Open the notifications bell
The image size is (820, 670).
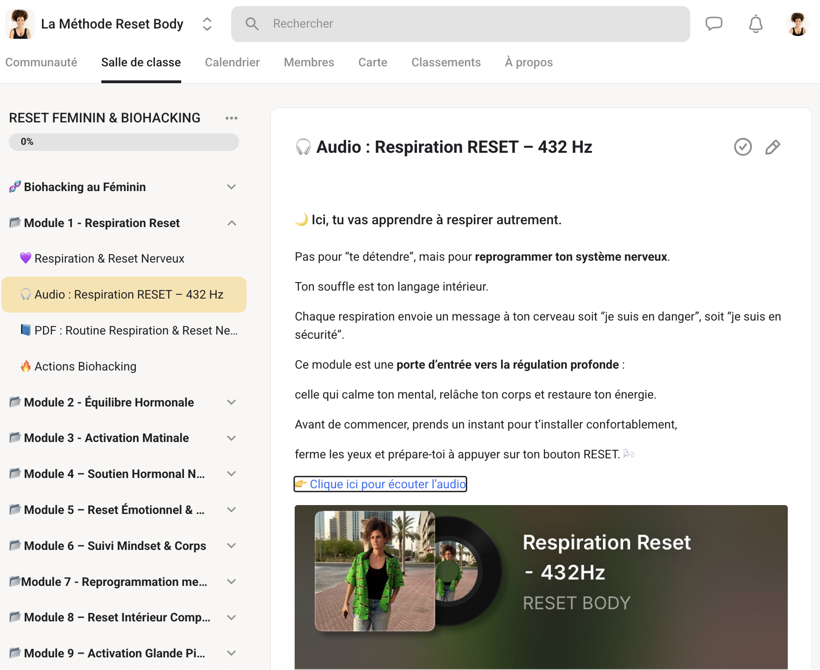[x=756, y=24]
